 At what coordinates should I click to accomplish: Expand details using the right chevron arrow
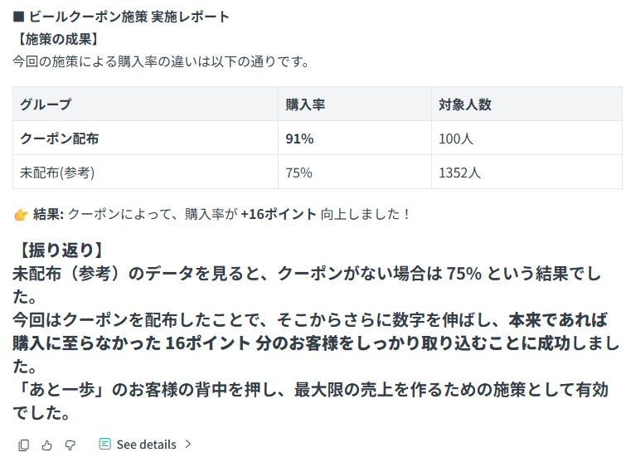click(x=188, y=444)
